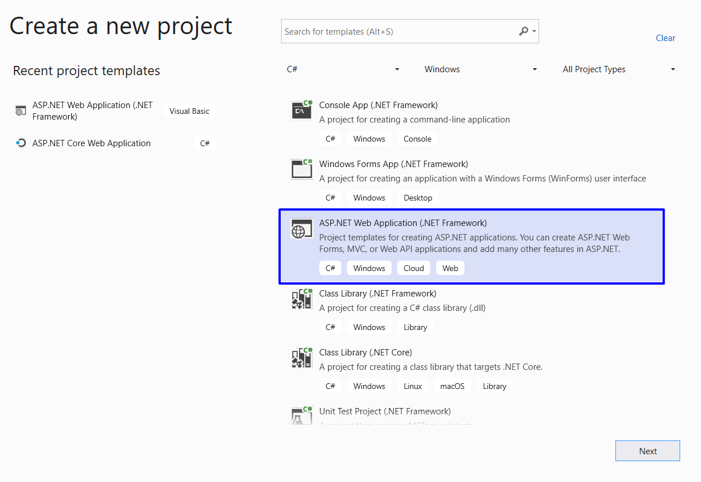701x482 pixels.
Task: Open the Windows platform filter dropdown
Action: click(x=480, y=69)
